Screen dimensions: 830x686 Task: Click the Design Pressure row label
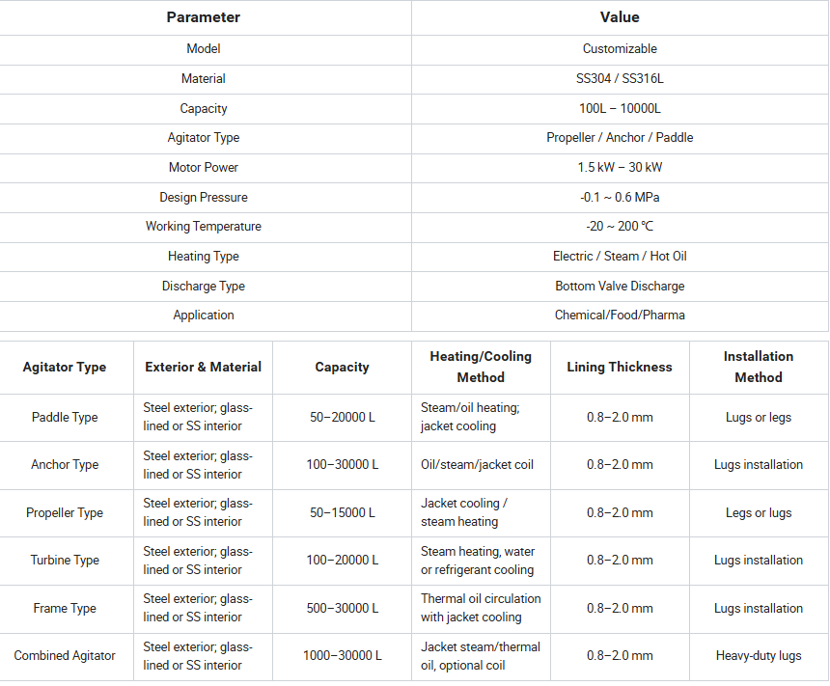coord(204,197)
